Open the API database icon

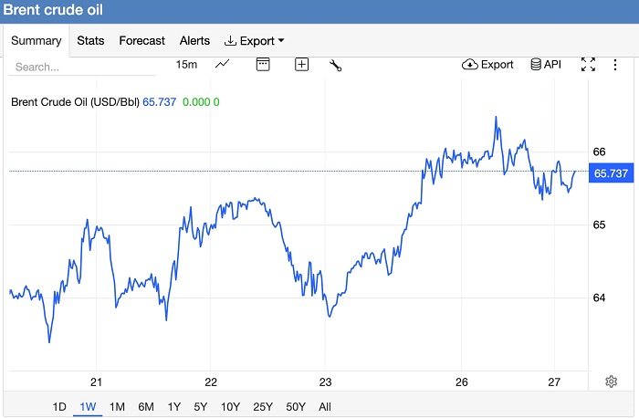tap(545, 65)
